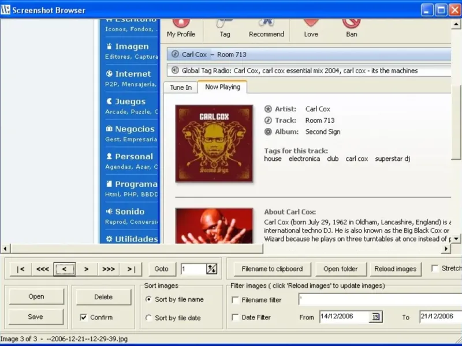Click the Sonido speaker icon
This screenshot has width=462, height=346.
pos(109,211)
